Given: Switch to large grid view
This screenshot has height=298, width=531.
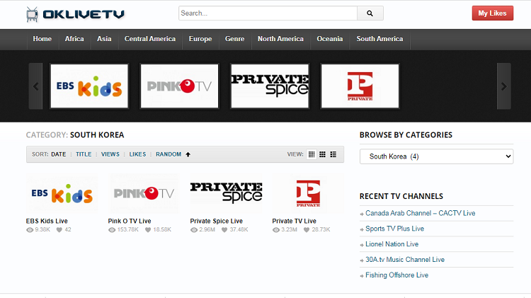Looking at the screenshot, I should pyautogui.click(x=322, y=154).
